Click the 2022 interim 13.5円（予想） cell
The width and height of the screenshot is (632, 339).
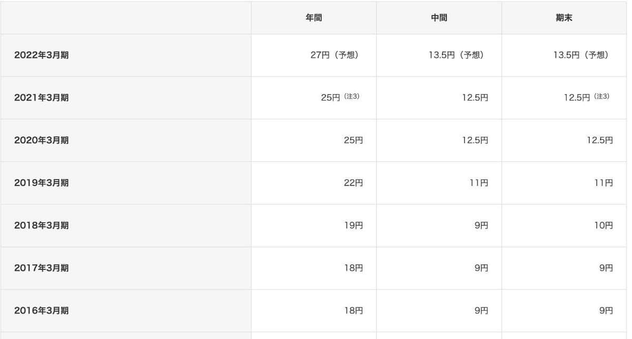[x=456, y=55]
